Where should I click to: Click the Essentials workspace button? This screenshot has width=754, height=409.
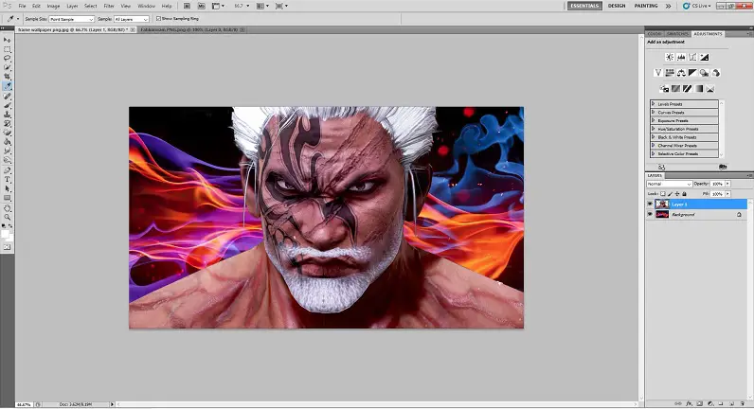click(x=584, y=6)
